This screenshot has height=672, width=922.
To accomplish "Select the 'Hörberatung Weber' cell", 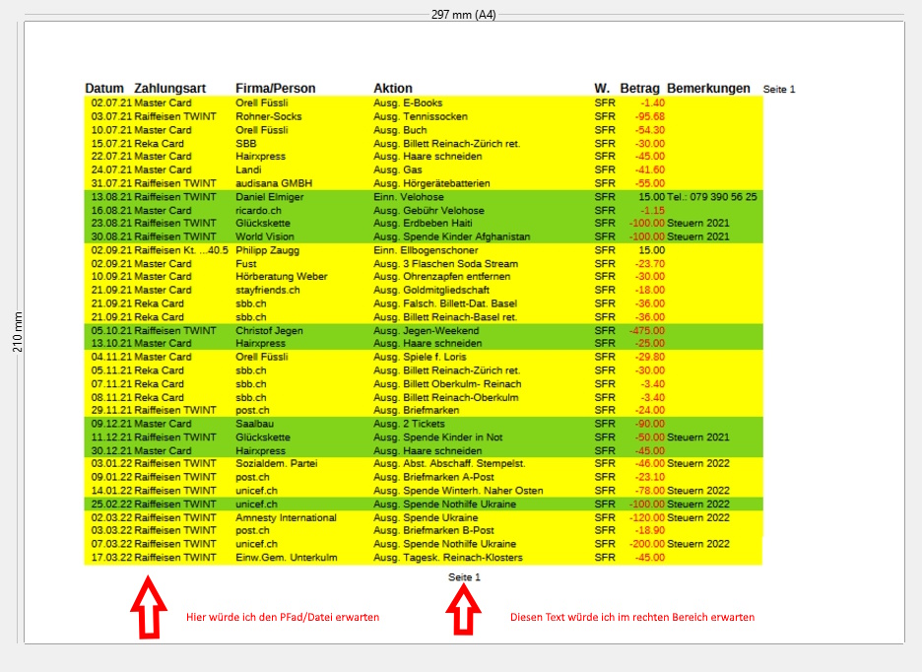I will [281, 277].
